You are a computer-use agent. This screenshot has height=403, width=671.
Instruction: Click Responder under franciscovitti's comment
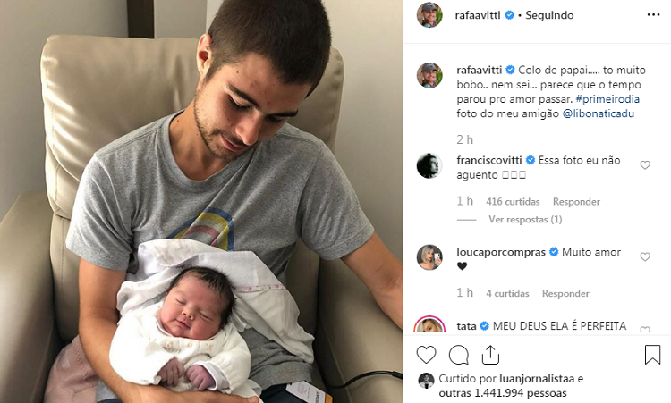[576, 202]
